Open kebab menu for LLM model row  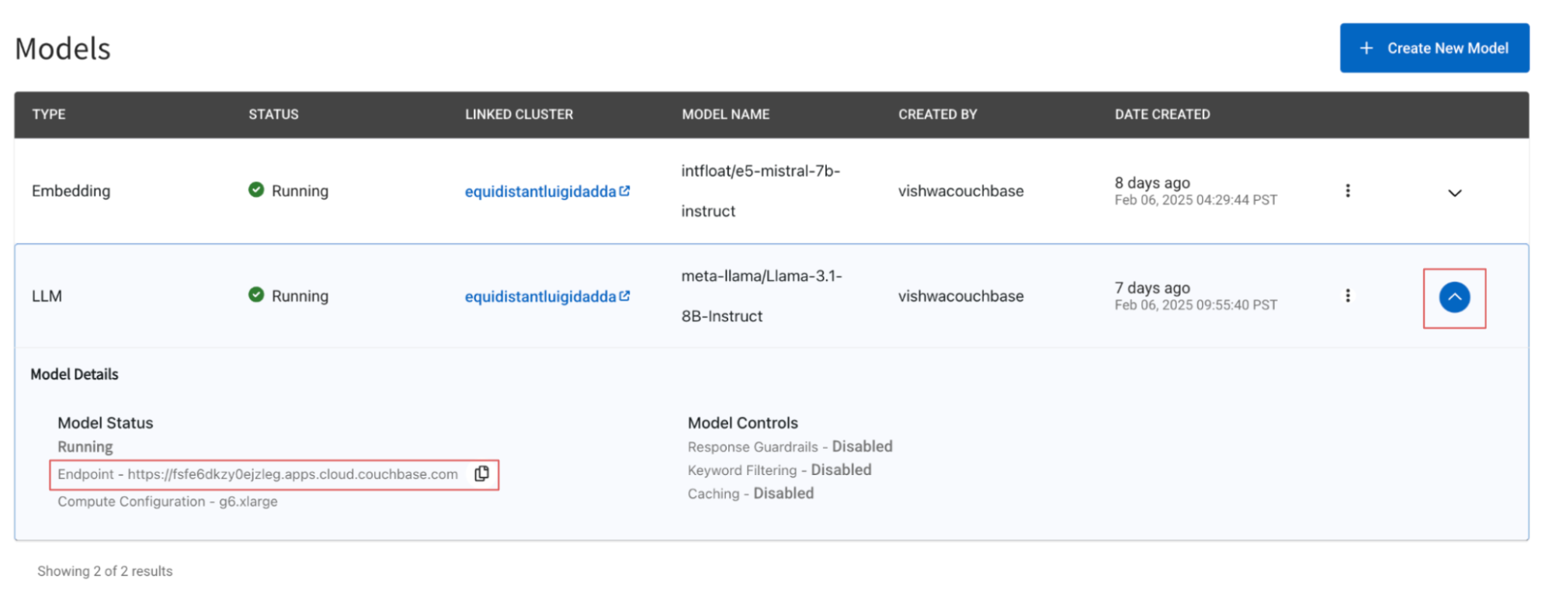1348,296
